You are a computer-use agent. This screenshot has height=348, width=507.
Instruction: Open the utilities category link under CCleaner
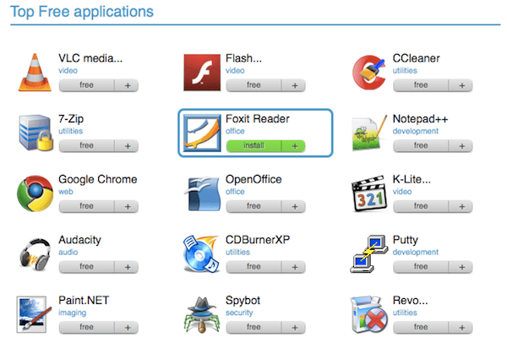click(406, 72)
